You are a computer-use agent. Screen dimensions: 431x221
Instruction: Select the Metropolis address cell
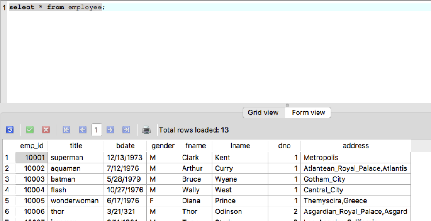point(356,157)
